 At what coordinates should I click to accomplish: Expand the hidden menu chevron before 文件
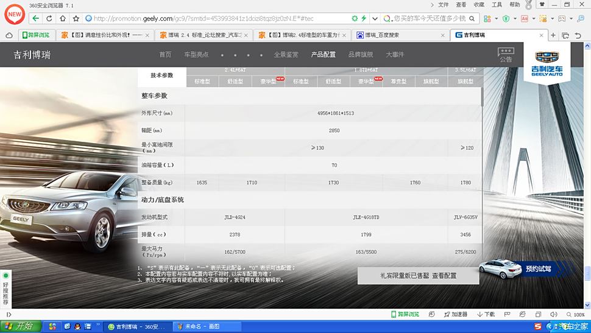click(432, 5)
